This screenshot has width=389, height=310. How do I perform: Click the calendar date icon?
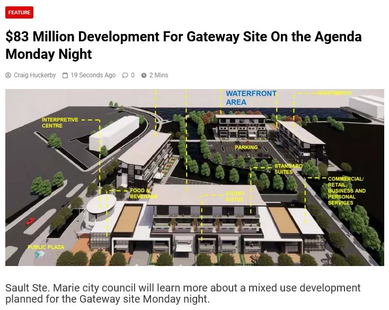pyautogui.click(x=65, y=75)
